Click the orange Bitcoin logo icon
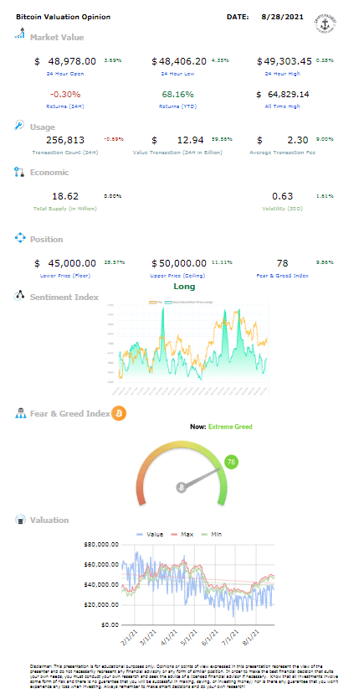 pos(119,413)
